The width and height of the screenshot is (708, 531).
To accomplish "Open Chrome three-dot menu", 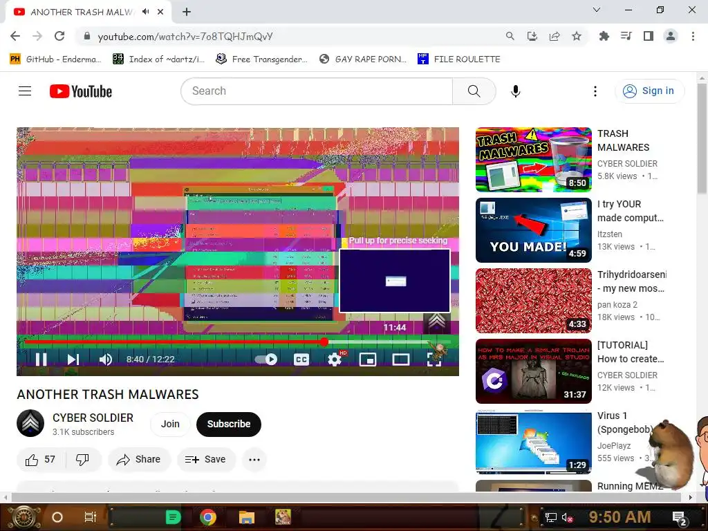I will click(x=693, y=36).
